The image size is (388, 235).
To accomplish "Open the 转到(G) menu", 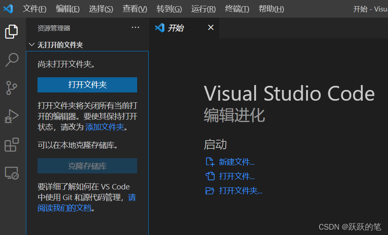I will [x=169, y=9].
